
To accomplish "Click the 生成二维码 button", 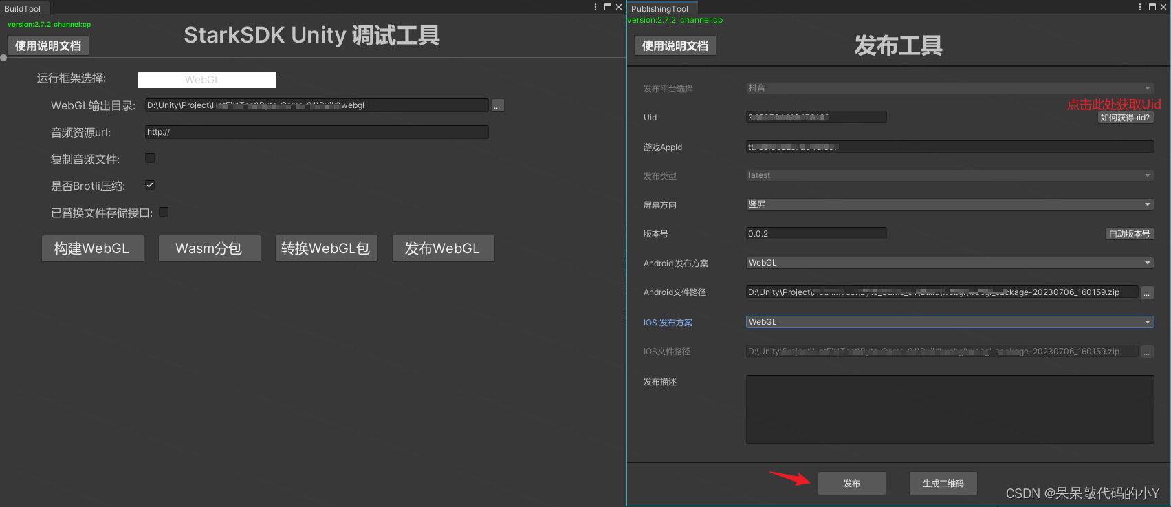I will pyautogui.click(x=943, y=484).
